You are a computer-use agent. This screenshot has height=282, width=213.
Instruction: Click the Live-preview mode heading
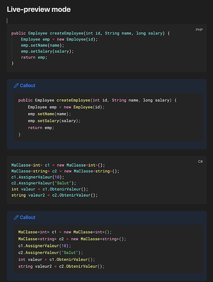[39, 10]
